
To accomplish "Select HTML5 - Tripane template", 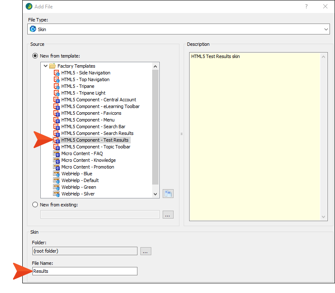I will [x=78, y=86].
